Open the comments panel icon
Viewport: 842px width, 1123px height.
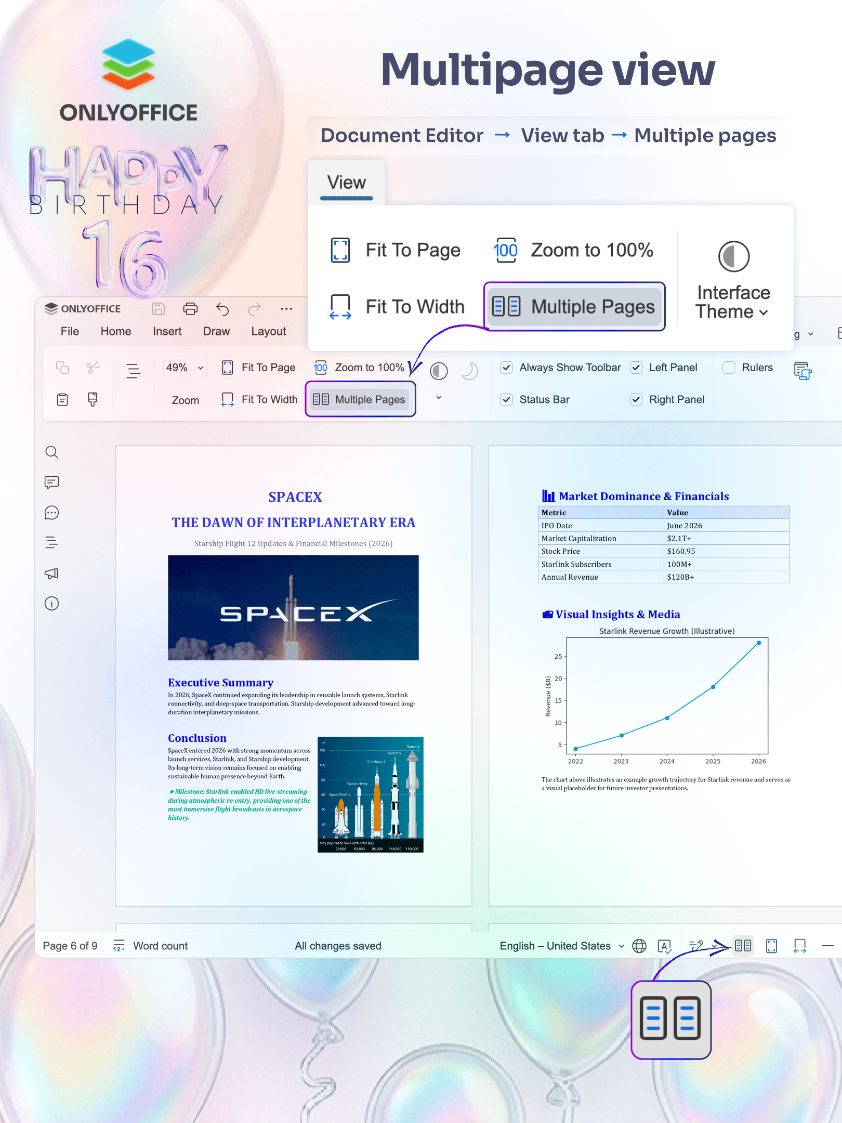51,482
